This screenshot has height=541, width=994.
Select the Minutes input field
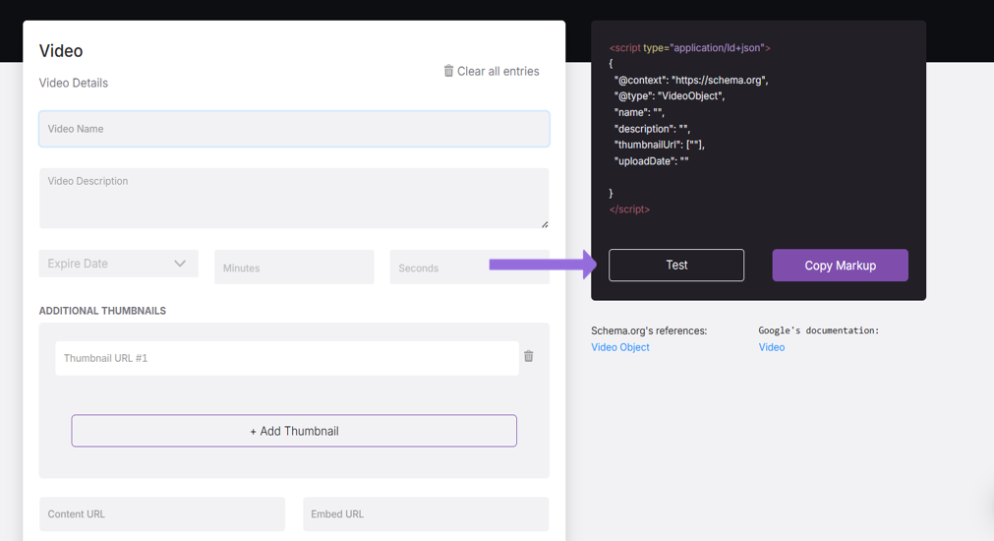coord(294,267)
